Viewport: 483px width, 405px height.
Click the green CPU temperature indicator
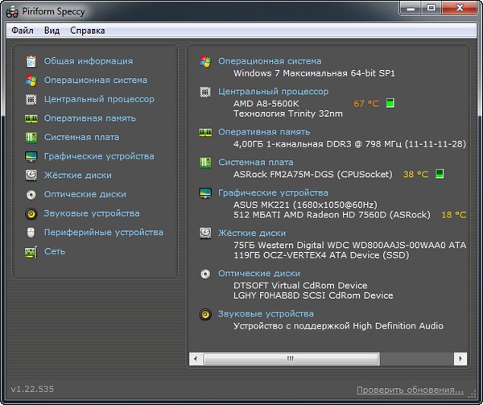[390, 104]
